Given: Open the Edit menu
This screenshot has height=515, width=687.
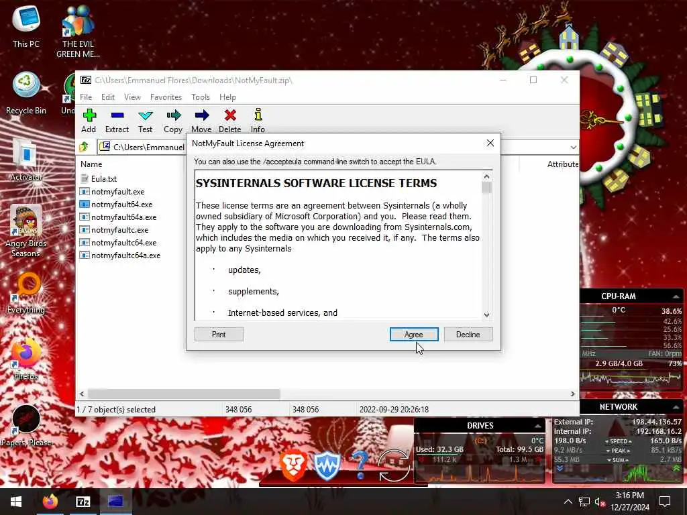Looking at the screenshot, I should pos(108,97).
